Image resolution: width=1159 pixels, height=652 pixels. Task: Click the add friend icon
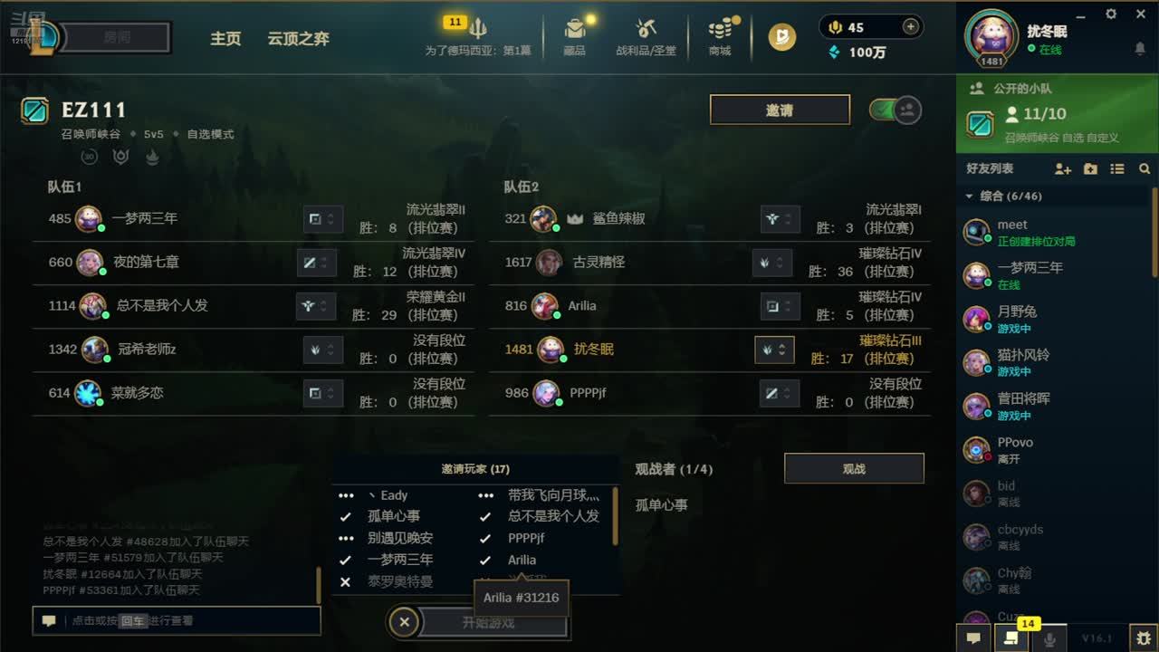pos(1063,169)
